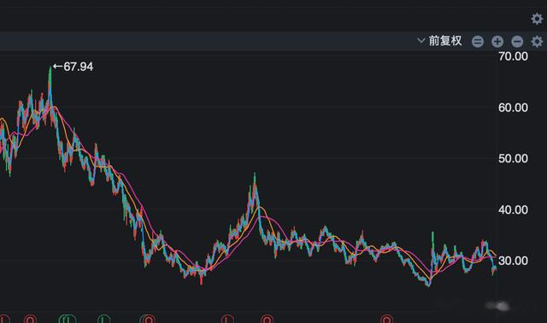
Task: Click the 70.00 price axis label
Action: click(513, 56)
